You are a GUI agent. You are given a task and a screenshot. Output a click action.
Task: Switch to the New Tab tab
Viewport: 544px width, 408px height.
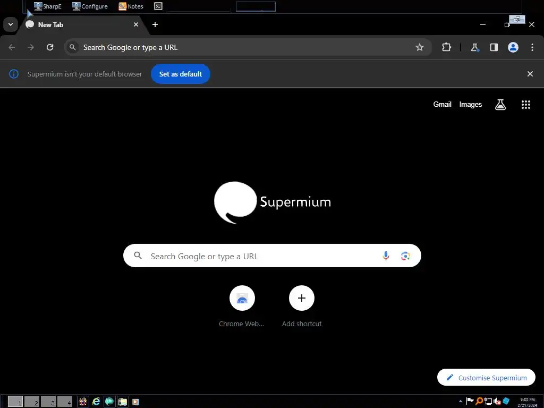[82, 24]
